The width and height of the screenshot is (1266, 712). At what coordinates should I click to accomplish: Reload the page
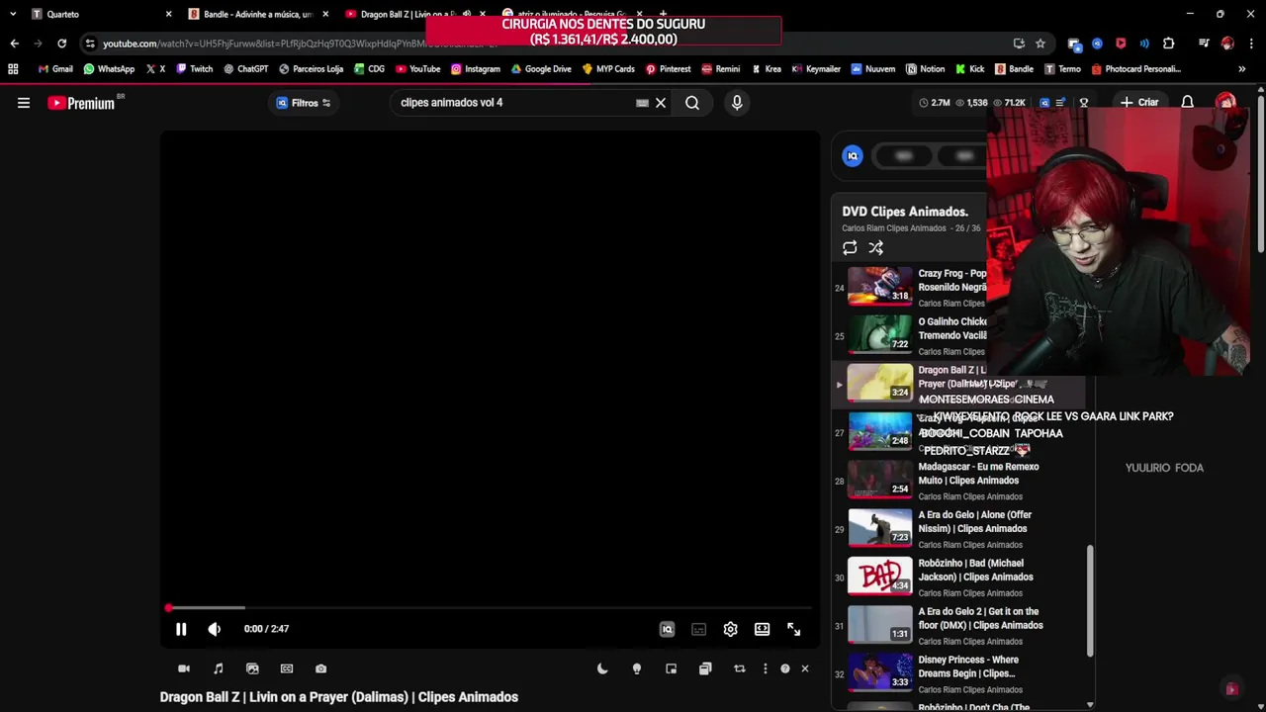(x=61, y=44)
